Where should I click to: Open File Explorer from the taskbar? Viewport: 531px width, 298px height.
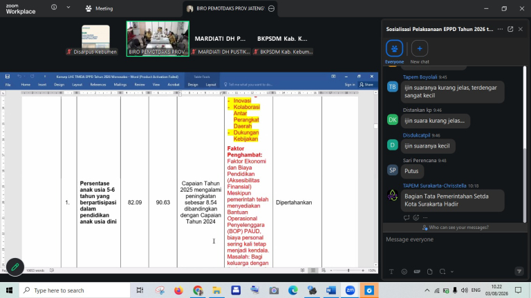click(216, 290)
